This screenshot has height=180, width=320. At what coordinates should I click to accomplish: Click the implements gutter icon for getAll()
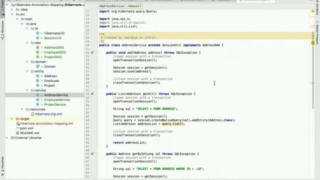92,94
